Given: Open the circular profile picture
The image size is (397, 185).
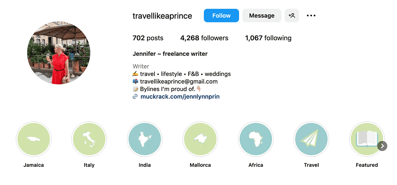Looking at the screenshot, I should (59, 53).
